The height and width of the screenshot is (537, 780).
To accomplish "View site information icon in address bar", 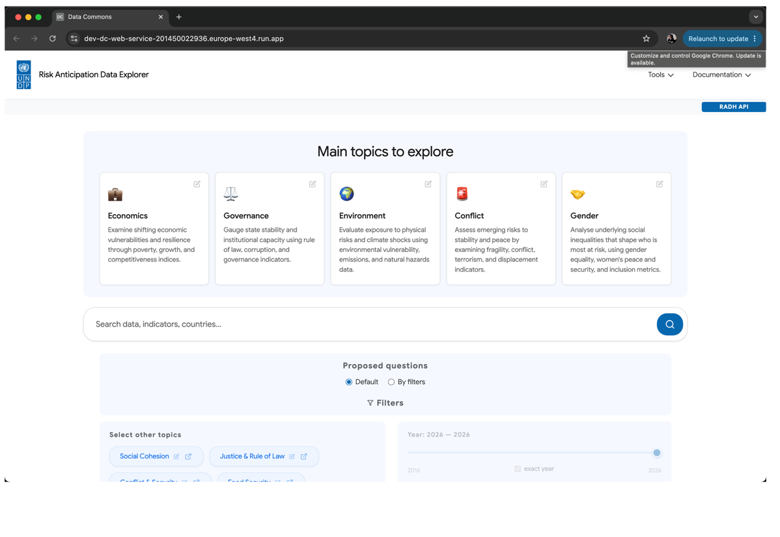I will [x=74, y=38].
